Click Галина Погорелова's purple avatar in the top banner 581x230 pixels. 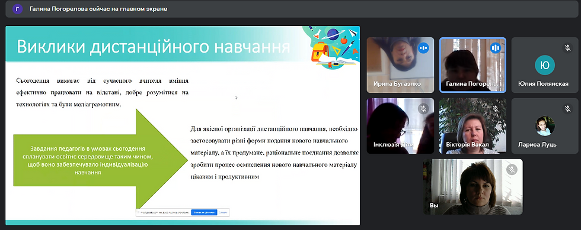point(17,9)
